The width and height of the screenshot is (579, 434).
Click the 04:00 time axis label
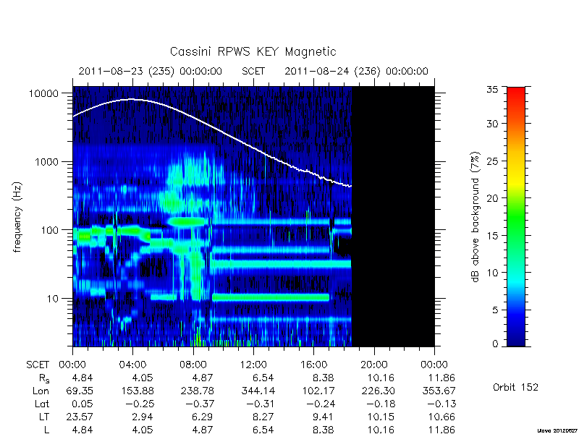point(133,365)
